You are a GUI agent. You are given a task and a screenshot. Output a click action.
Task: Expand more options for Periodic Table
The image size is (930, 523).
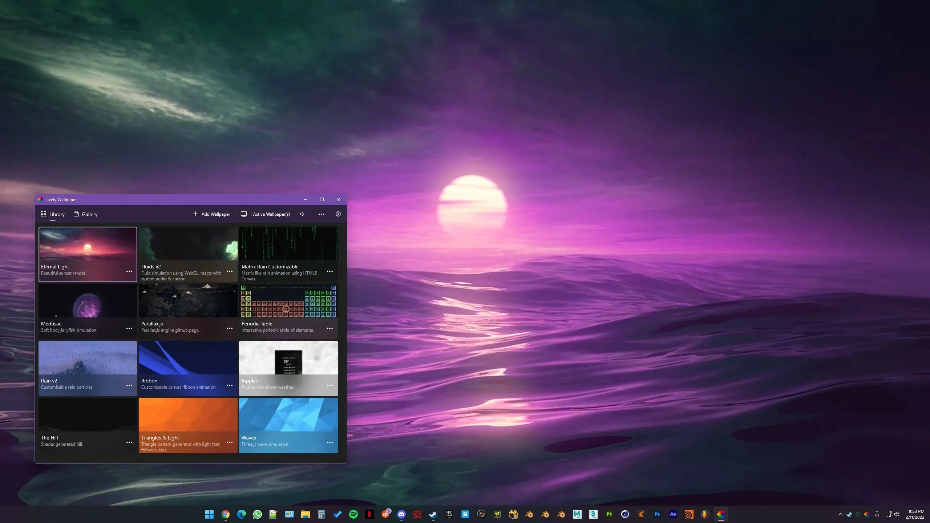329,328
